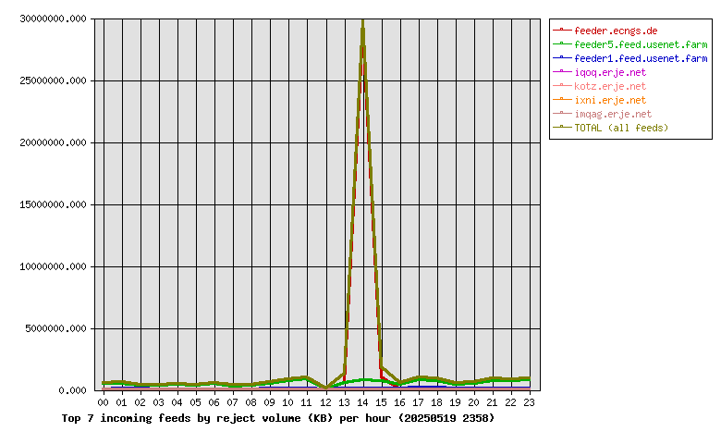Click the 25000000.000 y-axis label
721x444 pixels.
(53, 81)
